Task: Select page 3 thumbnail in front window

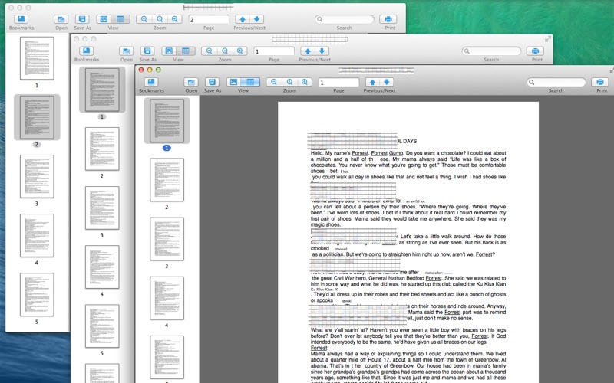Action: [x=167, y=239]
